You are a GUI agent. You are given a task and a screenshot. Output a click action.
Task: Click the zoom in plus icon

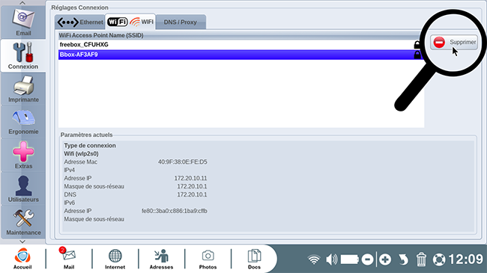(385, 260)
